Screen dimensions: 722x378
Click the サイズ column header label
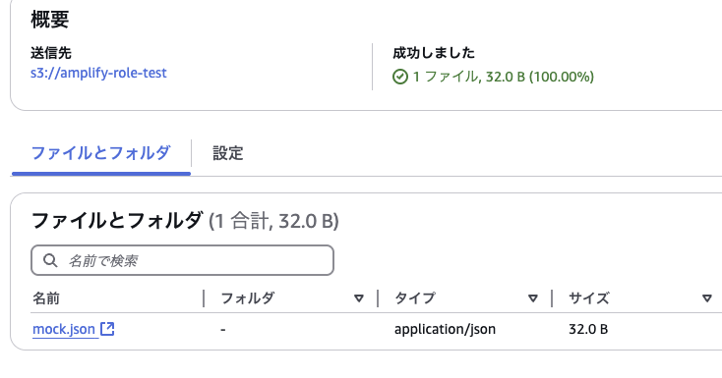click(x=589, y=298)
